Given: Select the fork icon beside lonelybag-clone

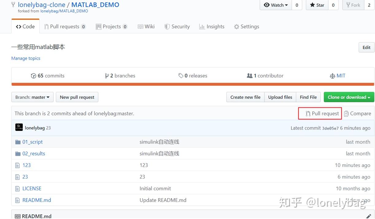Looking at the screenshot, I should pos(13,5).
